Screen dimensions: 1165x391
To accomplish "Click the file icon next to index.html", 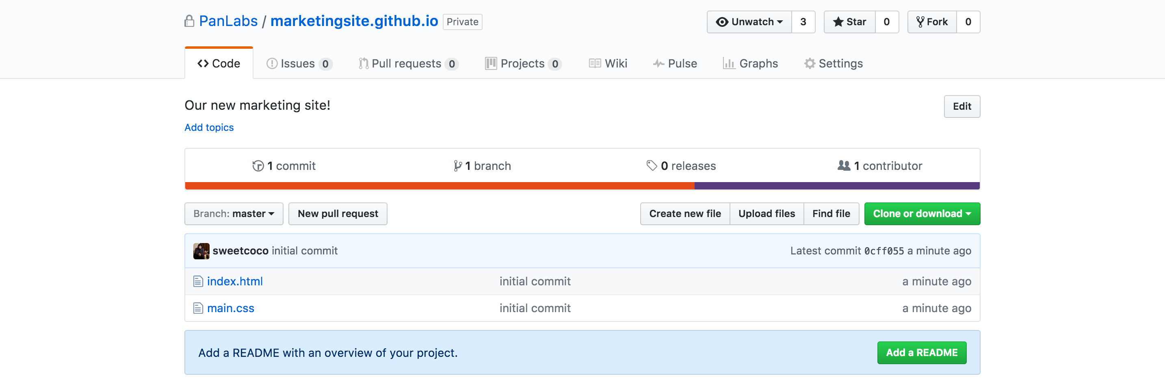I will click(x=198, y=281).
